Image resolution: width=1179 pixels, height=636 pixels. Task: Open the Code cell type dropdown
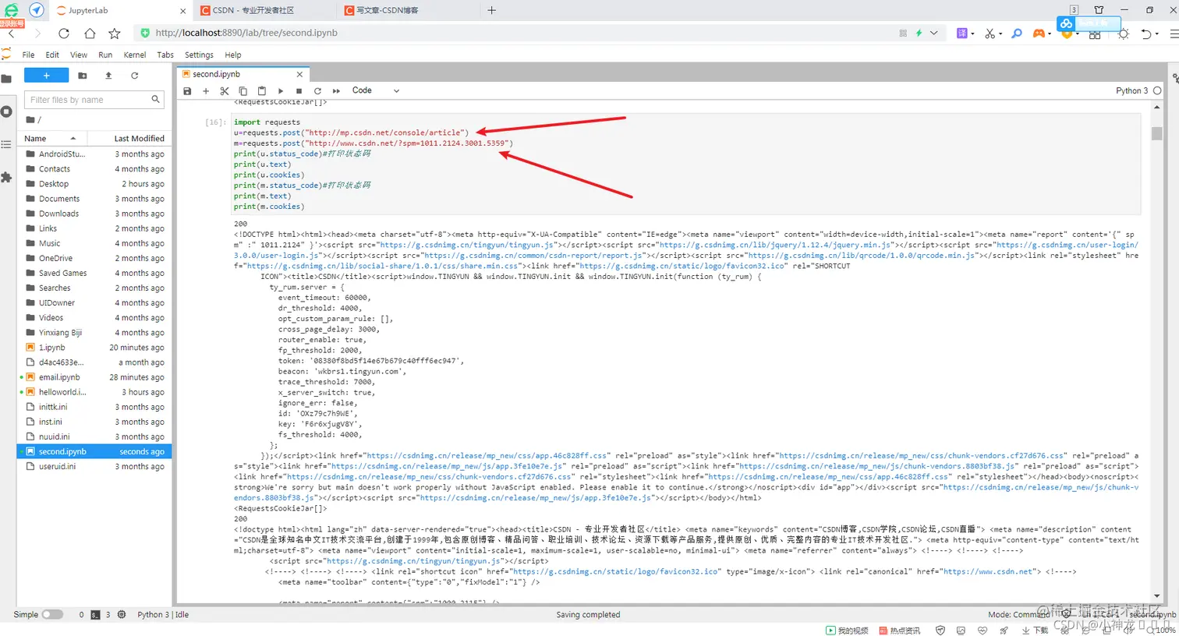(x=375, y=90)
